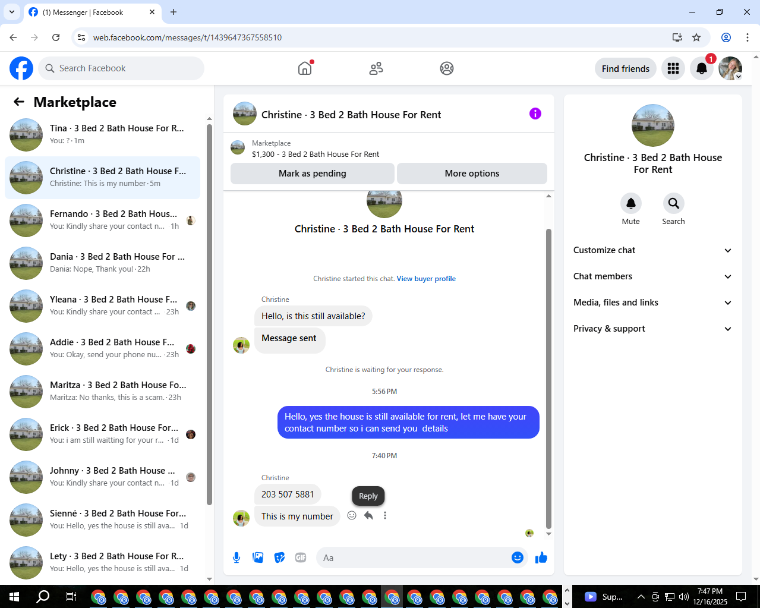
Task: Open the emoji picker in message box
Action: coord(518,557)
